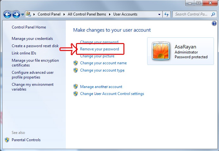This screenshot has height=151, width=219.
Task: Click the Forward navigation arrow button
Action: coord(16,14)
